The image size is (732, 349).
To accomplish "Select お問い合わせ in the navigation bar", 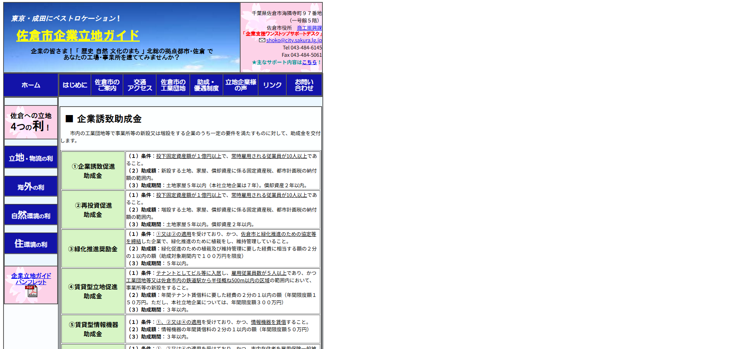I will click(304, 85).
